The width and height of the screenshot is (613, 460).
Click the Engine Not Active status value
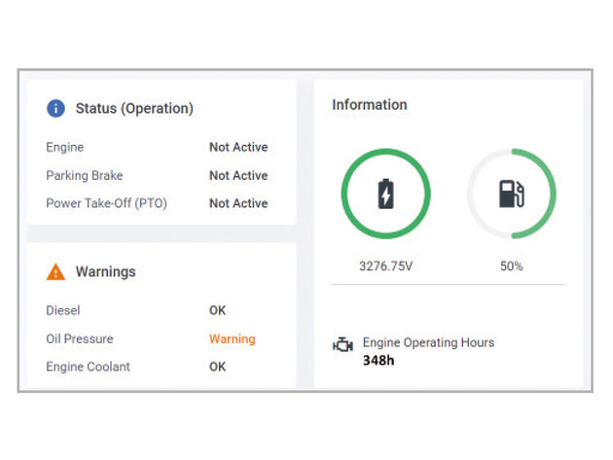point(238,148)
